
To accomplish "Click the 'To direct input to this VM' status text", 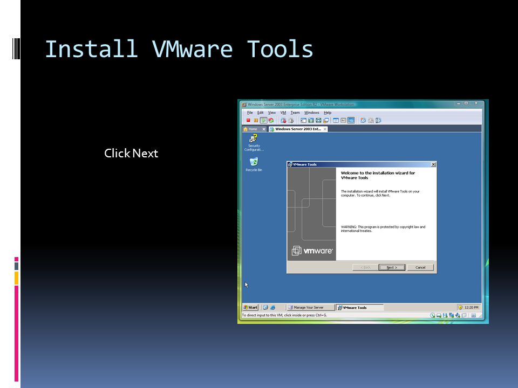I will [x=284, y=315].
